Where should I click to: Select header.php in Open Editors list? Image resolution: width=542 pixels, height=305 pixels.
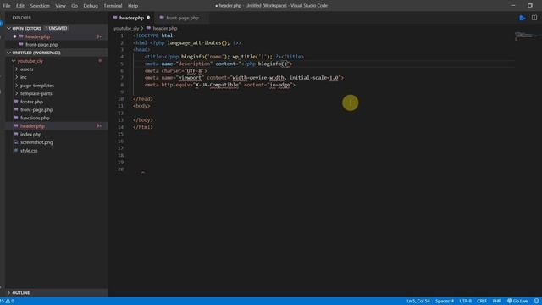pyautogui.click(x=37, y=36)
